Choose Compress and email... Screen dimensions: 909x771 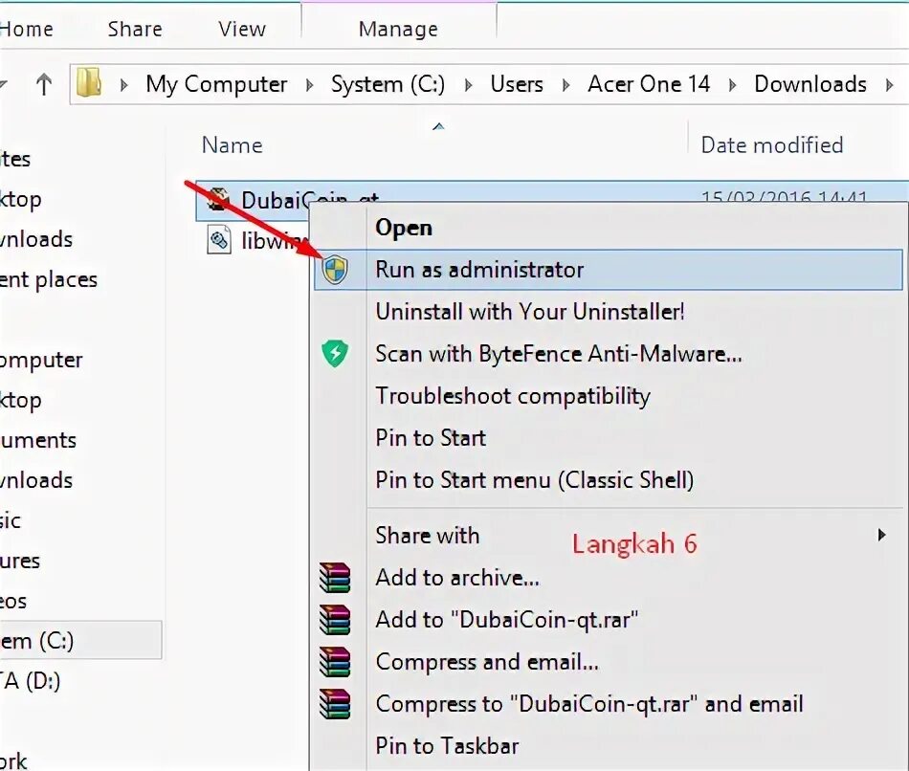608,661
